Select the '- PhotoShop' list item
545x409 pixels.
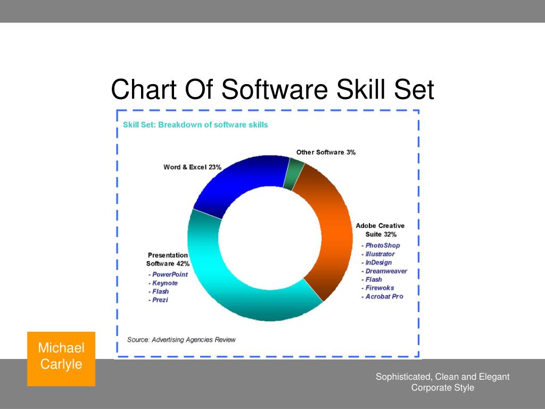(x=381, y=246)
